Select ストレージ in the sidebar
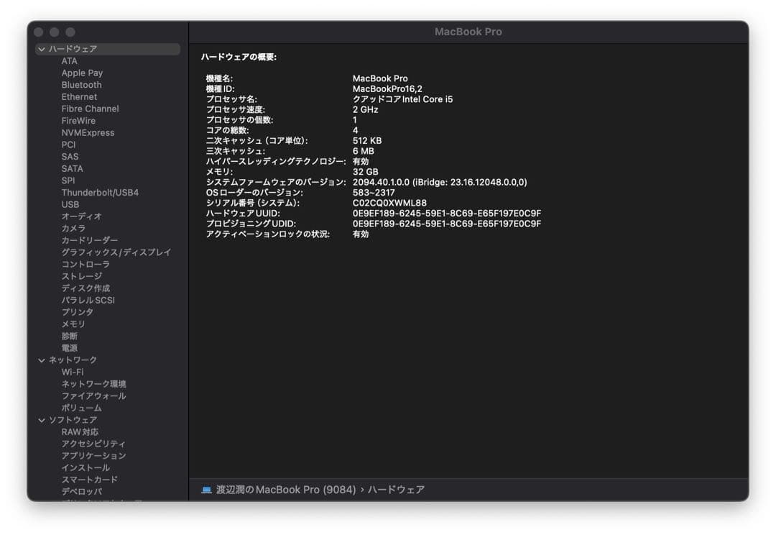The height and width of the screenshot is (535, 776). (80, 276)
